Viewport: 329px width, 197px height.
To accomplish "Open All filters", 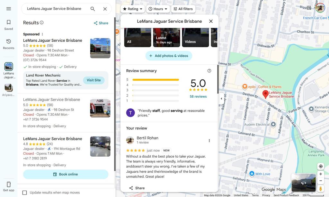I will click(x=183, y=9).
